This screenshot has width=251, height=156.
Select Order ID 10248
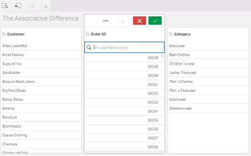[x=124, y=58]
